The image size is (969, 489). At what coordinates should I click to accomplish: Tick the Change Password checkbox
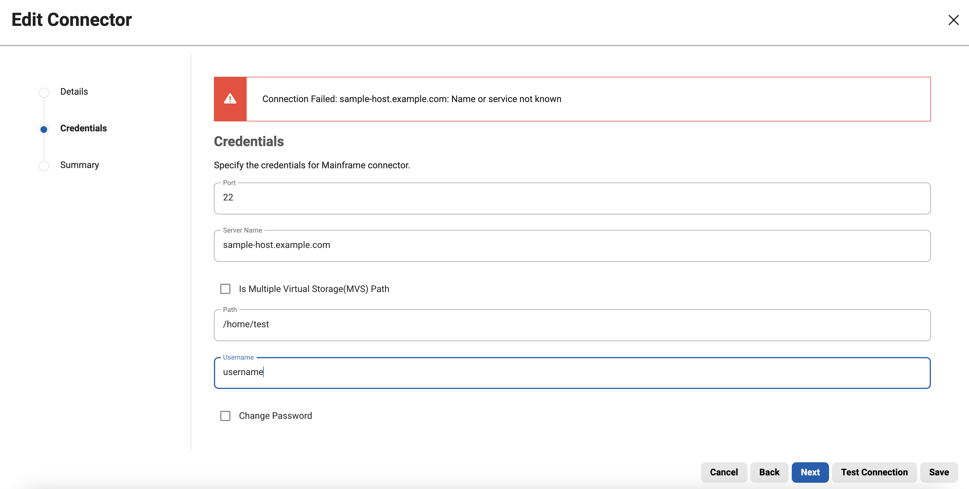[225, 416]
